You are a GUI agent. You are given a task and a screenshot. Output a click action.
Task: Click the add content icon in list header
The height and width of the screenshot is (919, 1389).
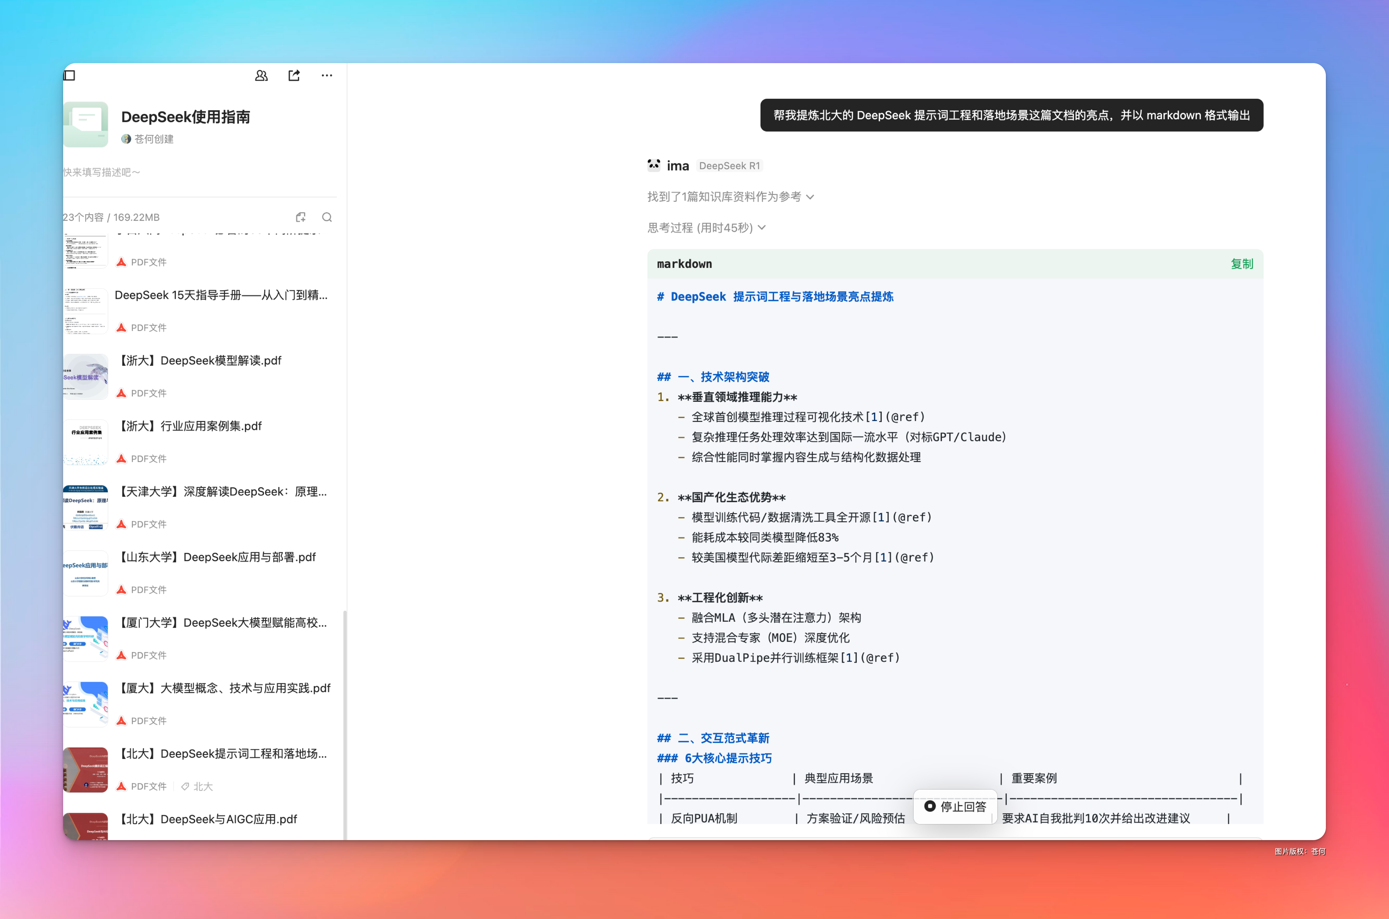coord(301,217)
